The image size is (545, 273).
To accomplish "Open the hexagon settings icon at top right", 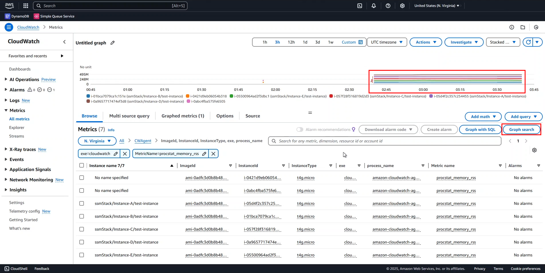I will [x=536, y=27].
